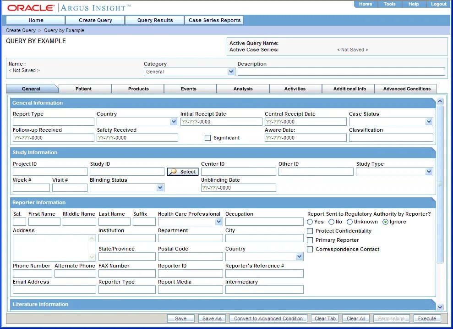Viewport: 453px width, 329px height.
Task: Select the Ignore radio option
Action: tap(385, 222)
